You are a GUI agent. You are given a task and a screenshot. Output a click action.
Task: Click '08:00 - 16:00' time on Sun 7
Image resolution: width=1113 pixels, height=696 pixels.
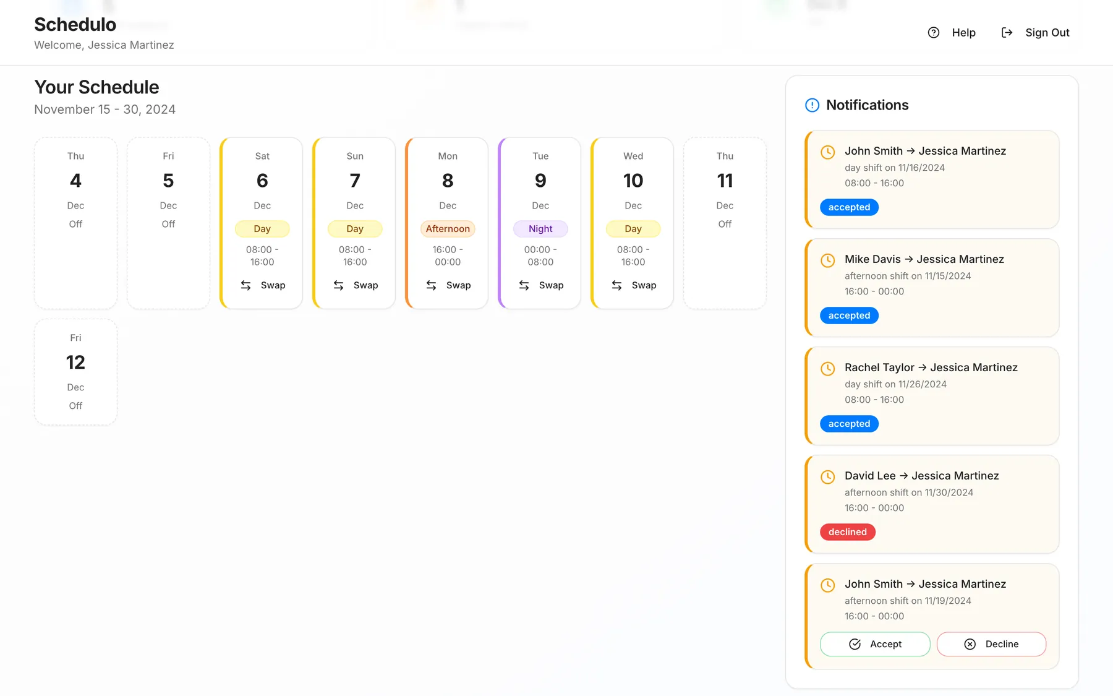[x=355, y=256]
